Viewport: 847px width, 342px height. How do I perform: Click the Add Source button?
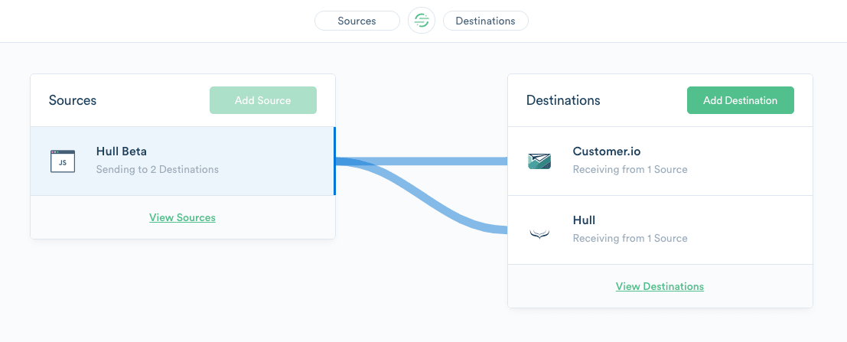point(263,100)
